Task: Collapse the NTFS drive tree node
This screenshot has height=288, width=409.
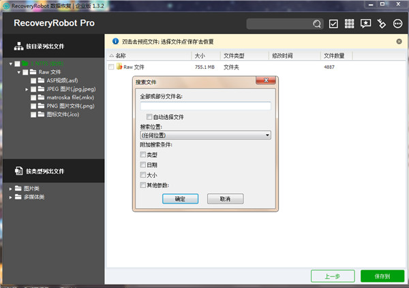Action: click(x=11, y=64)
